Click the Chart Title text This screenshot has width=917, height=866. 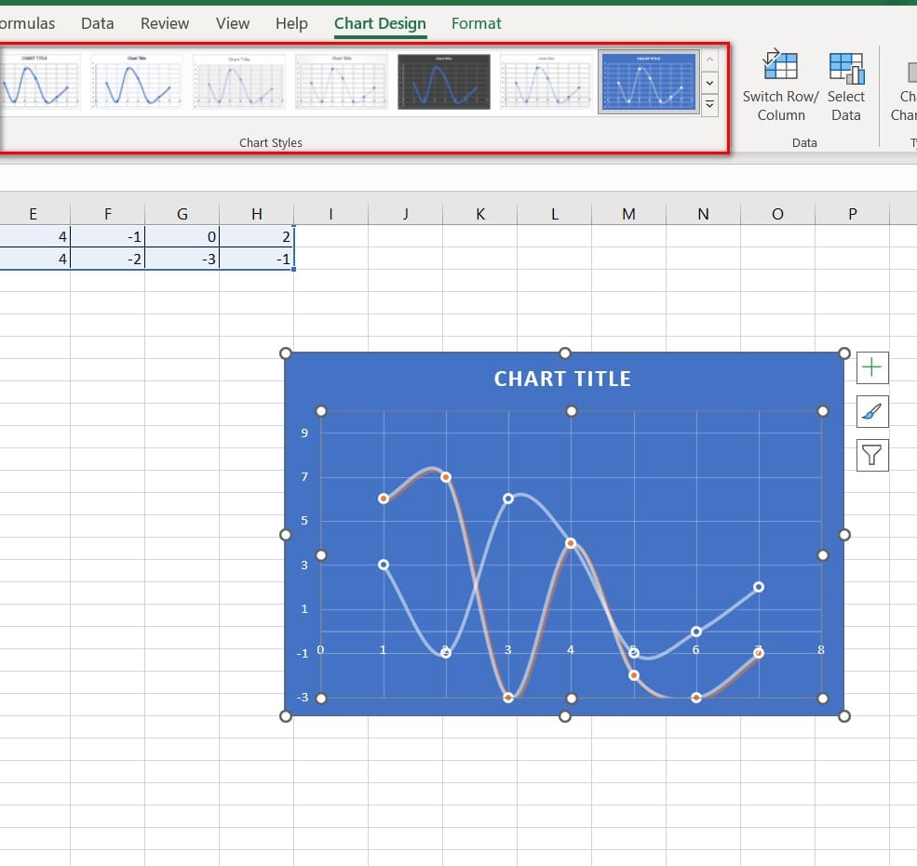[x=562, y=379]
